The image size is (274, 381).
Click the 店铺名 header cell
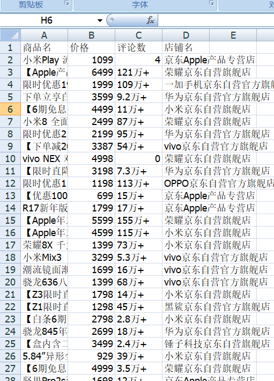pyautogui.click(x=186, y=47)
